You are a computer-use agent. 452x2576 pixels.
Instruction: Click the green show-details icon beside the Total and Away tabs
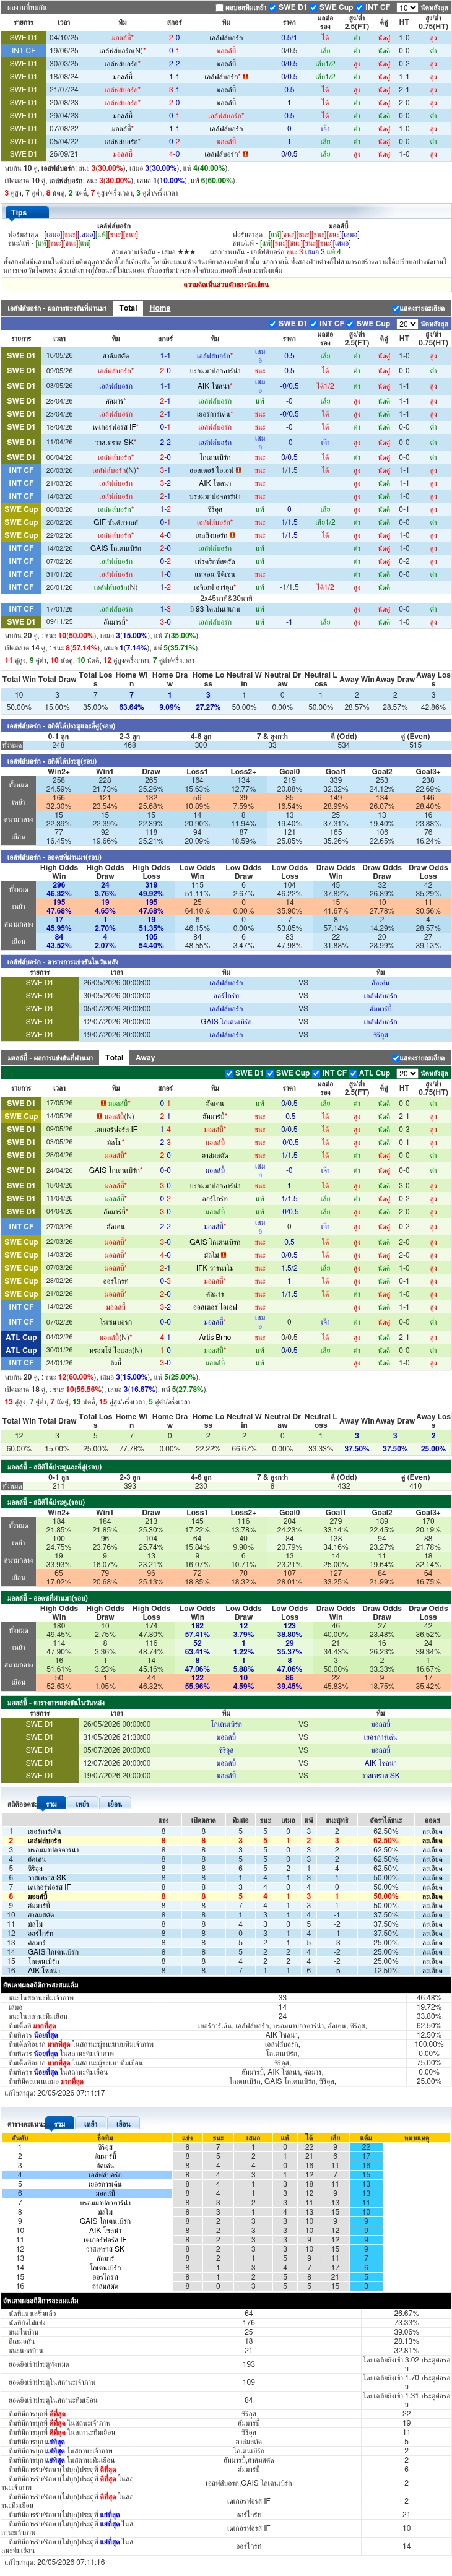[397, 1057]
